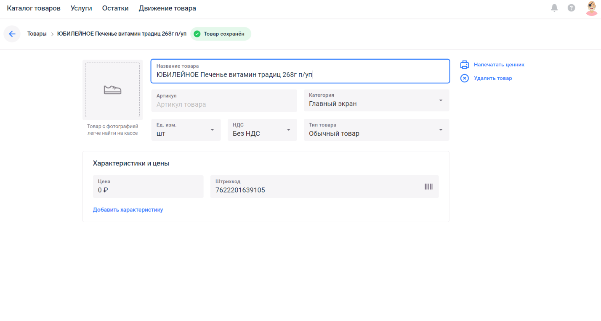
Task: Click the printer icon for price tag
Action: (x=464, y=65)
